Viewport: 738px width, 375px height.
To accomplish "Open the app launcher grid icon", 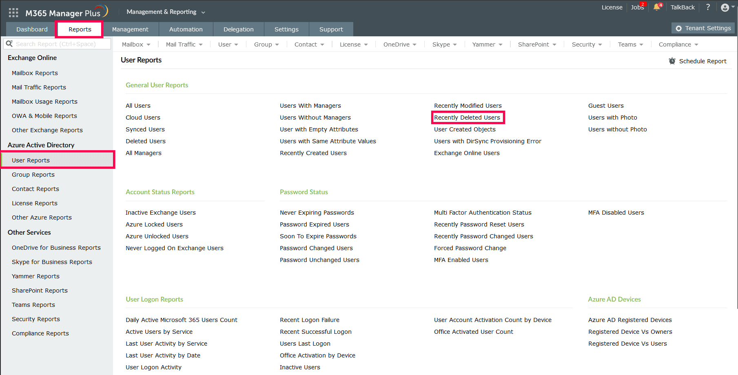I will [13, 13].
